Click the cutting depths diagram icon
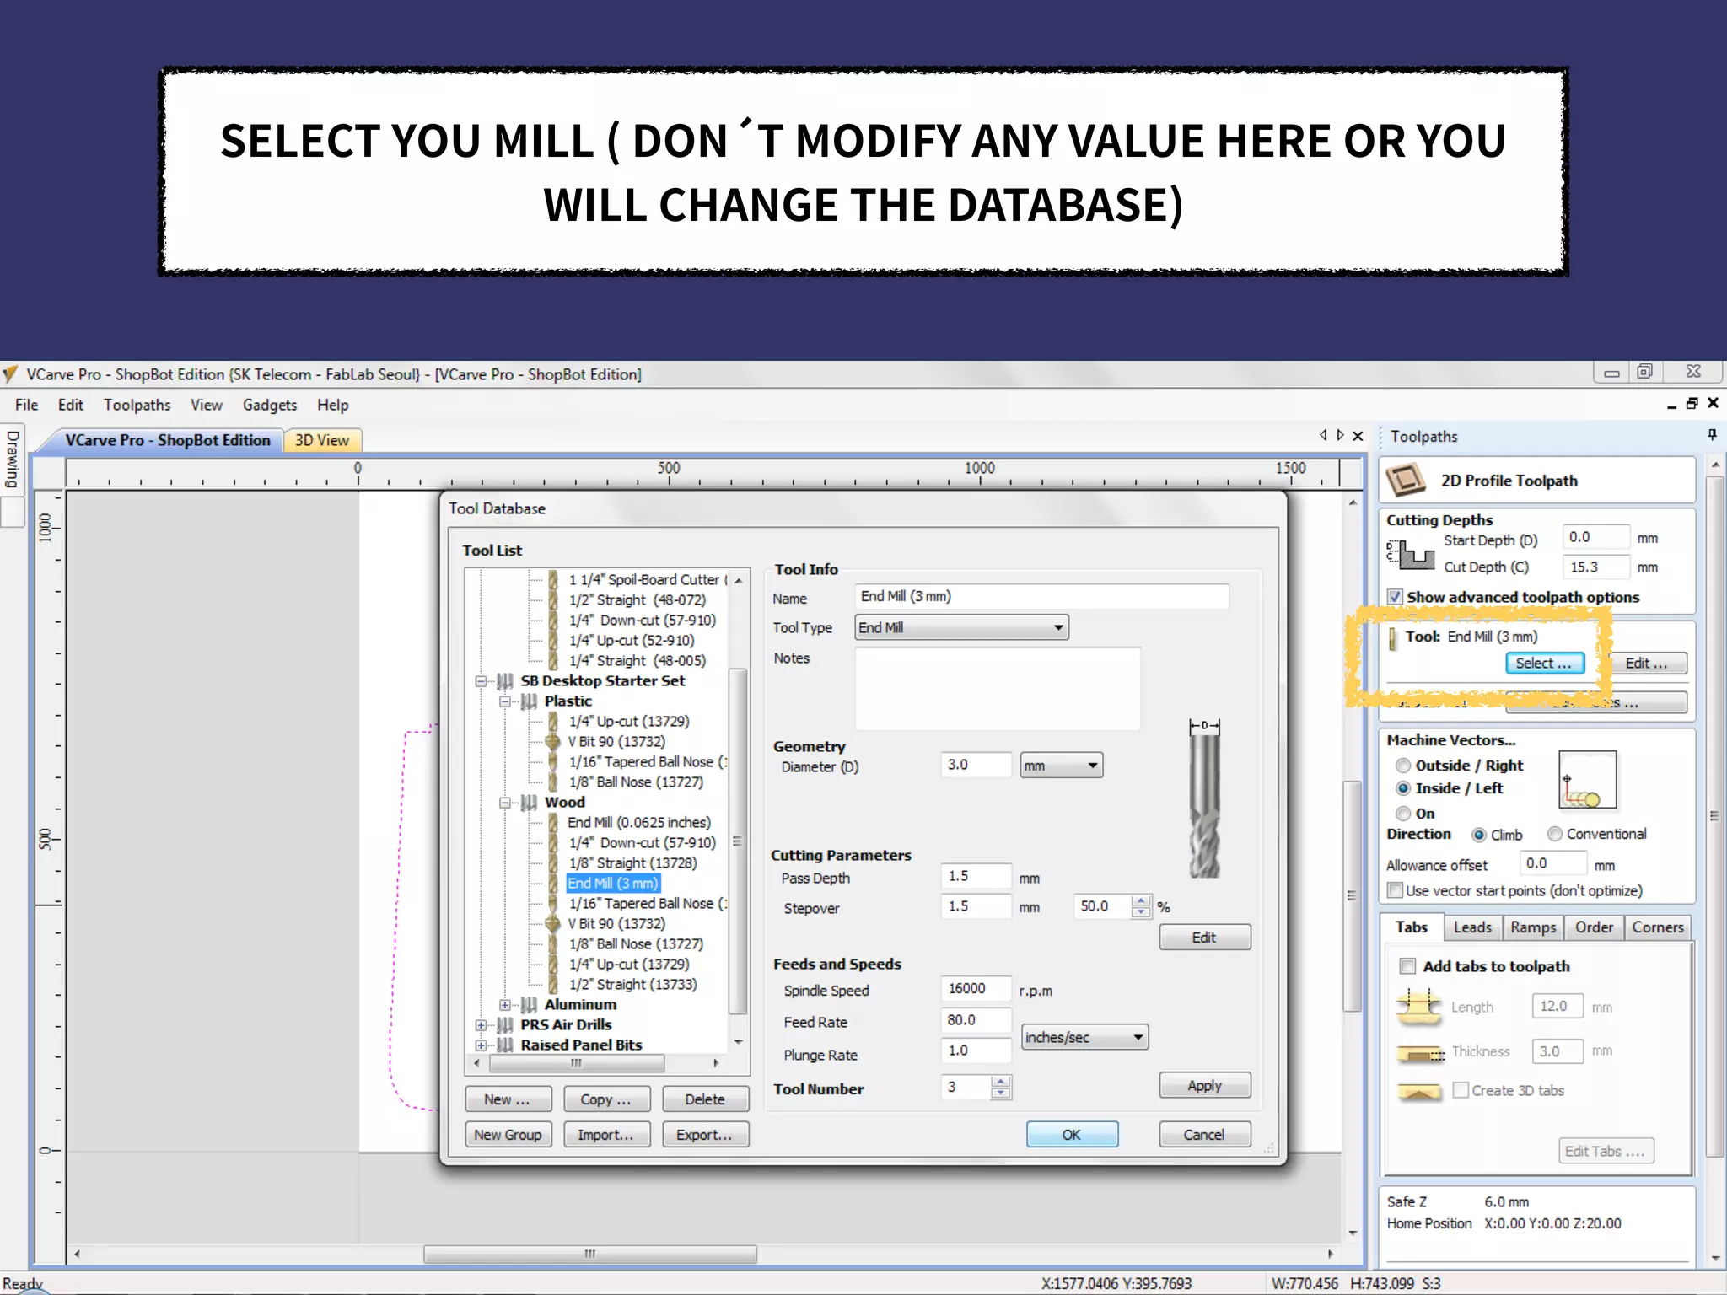Screen dimensions: 1727x1295 click(x=1411, y=553)
